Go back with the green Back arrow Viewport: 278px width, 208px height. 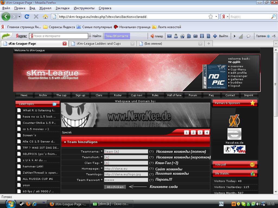click(6, 17)
